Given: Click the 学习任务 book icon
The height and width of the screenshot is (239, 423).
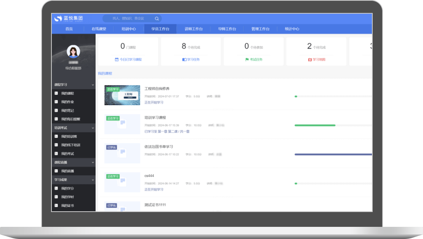Looking at the screenshot, I should [184, 60].
